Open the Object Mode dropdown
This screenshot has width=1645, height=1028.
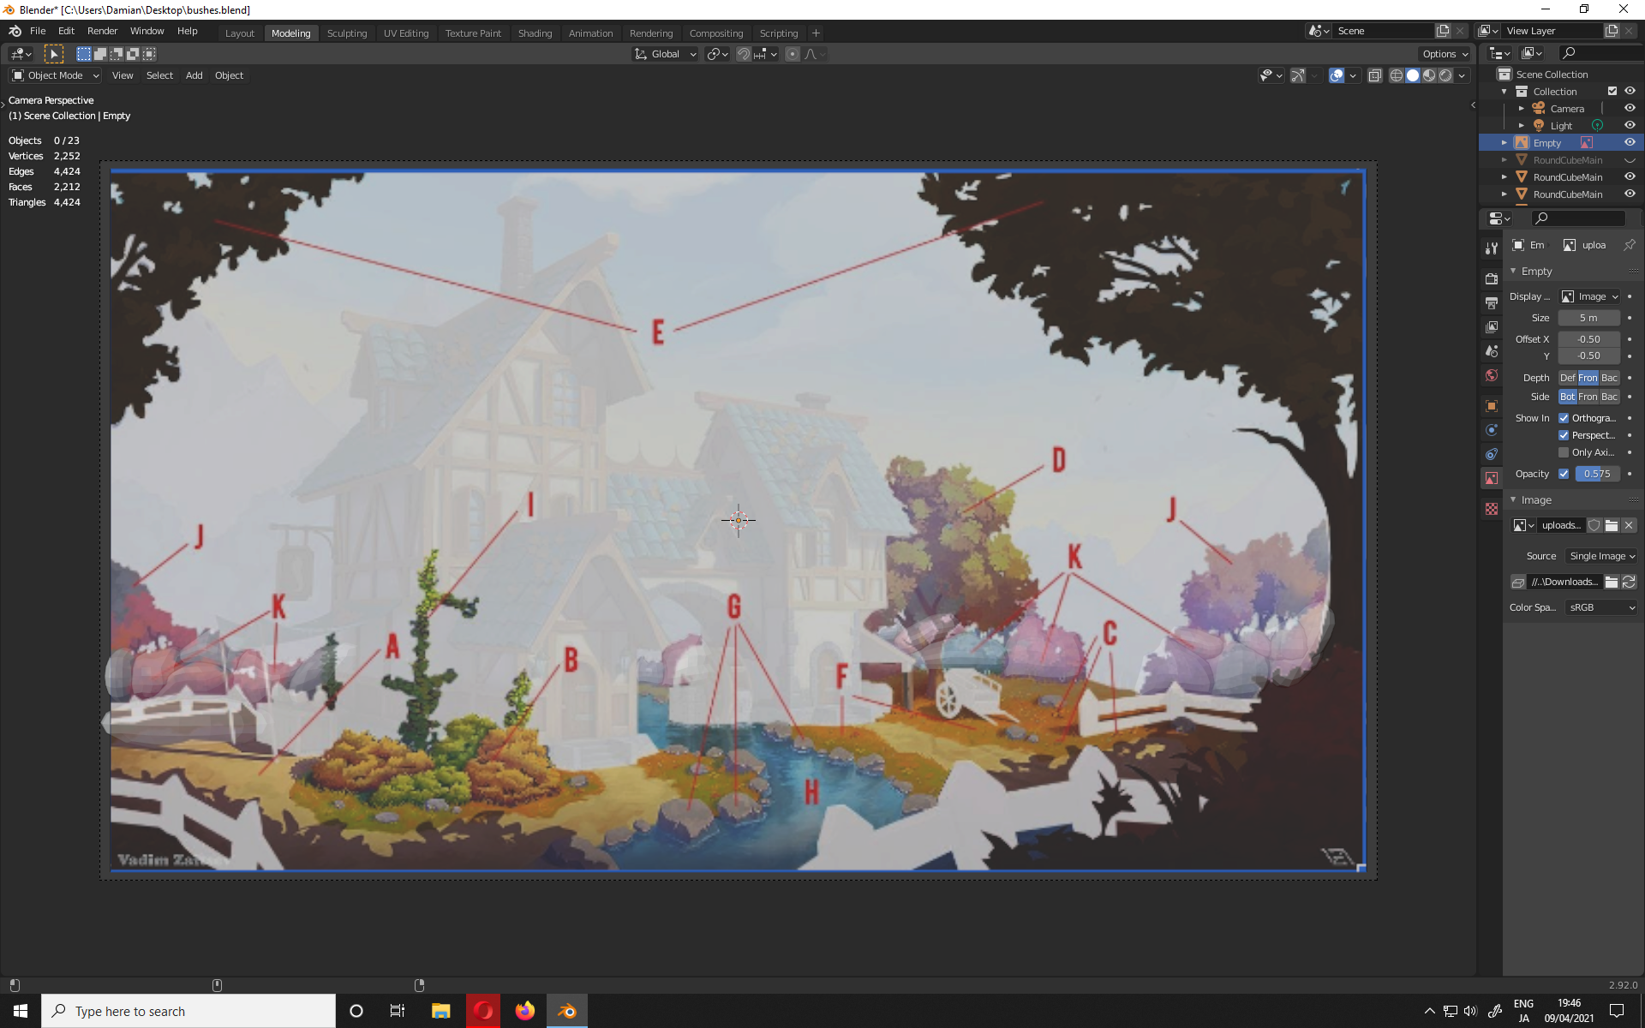pos(56,75)
